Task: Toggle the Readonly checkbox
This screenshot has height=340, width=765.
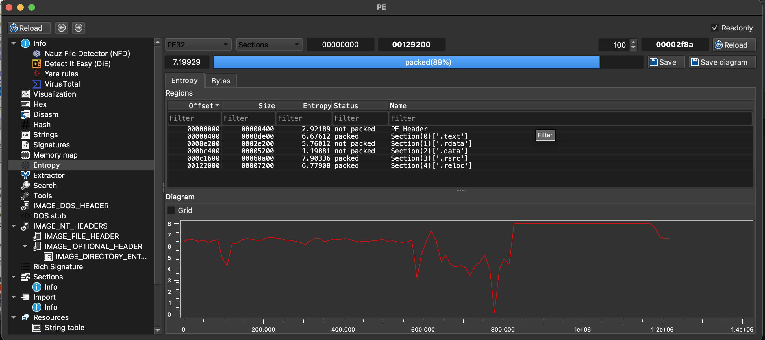Action: [715, 28]
